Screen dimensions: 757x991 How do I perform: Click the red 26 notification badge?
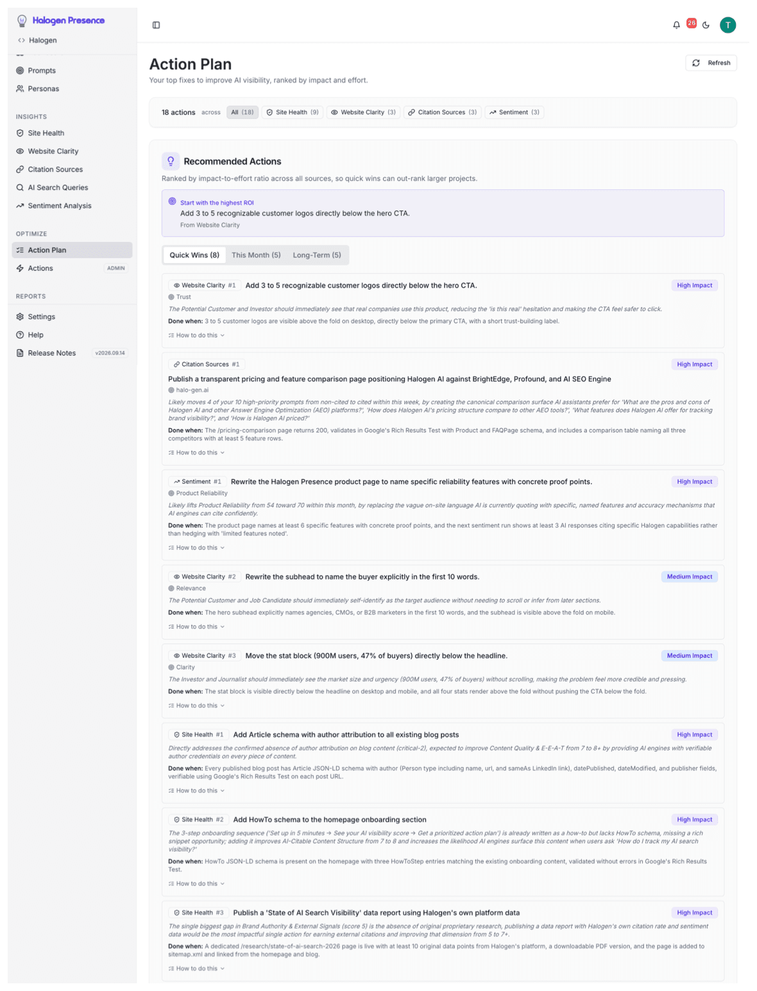point(691,22)
